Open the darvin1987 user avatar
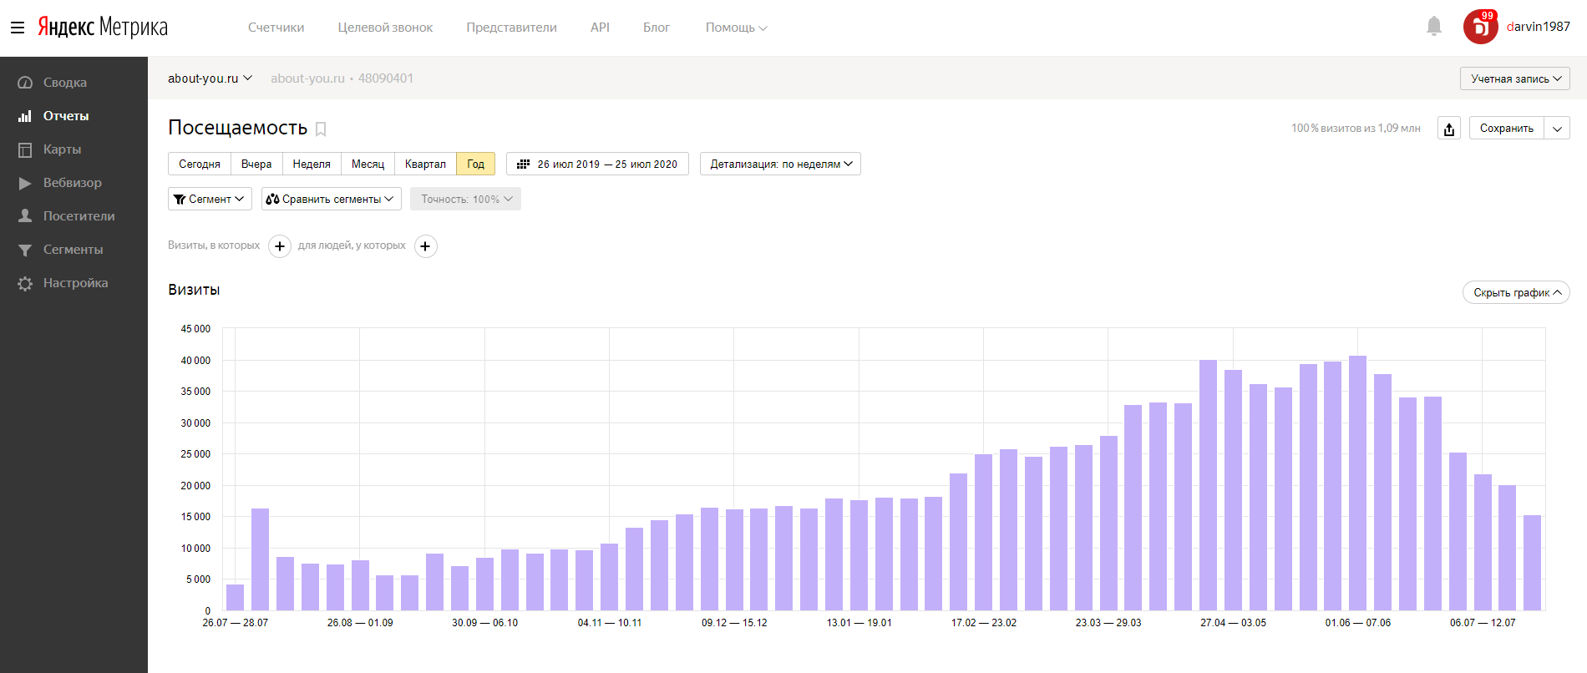Viewport: 1587px width, 673px height. point(1480,27)
